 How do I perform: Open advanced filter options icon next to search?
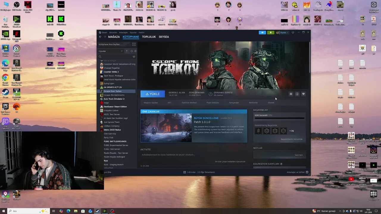pyautogui.click(x=134, y=56)
